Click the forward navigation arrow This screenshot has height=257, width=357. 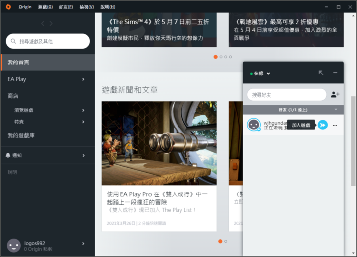[51, 23]
